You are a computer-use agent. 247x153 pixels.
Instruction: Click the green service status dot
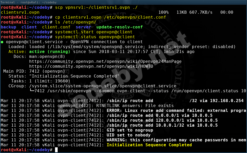[2, 42]
